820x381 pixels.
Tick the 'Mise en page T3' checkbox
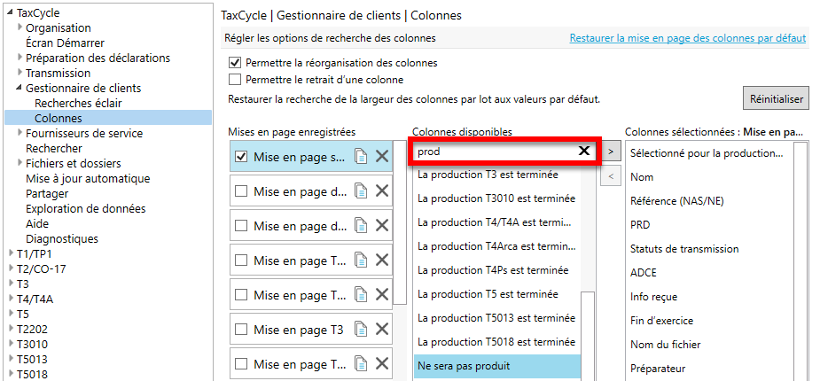click(x=241, y=330)
